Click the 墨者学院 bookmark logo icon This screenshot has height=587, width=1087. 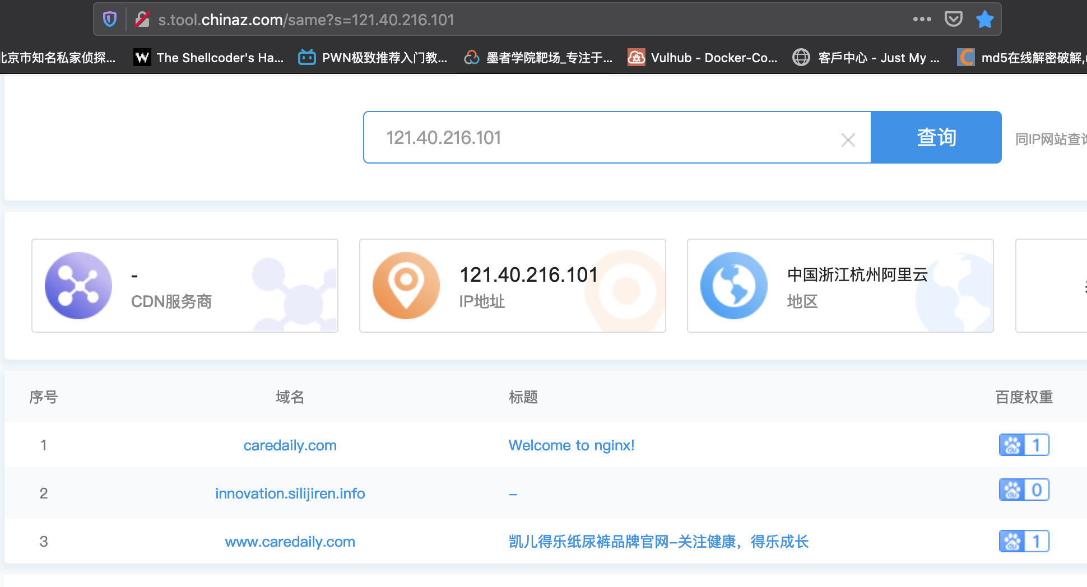click(x=472, y=57)
